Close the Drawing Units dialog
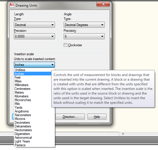The height and width of the screenshot is (150, 158). tap(103, 4)
